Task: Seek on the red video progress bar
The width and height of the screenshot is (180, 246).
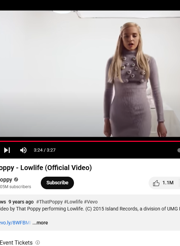Action: click(x=90, y=141)
